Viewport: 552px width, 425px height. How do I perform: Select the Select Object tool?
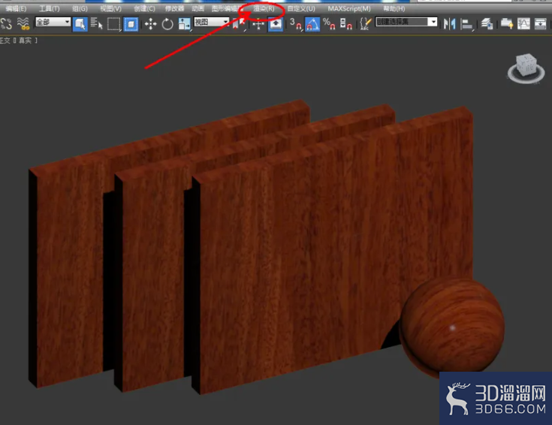pyautogui.click(x=80, y=24)
